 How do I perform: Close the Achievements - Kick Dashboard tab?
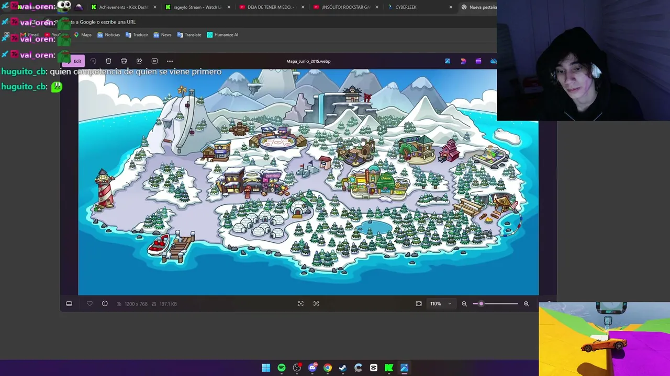[x=154, y=7]
